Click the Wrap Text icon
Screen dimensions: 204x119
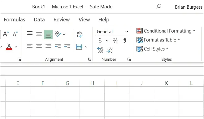[x=80, y=34]
